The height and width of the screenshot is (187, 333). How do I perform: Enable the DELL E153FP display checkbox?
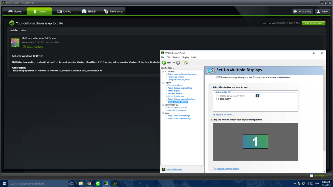217,98
